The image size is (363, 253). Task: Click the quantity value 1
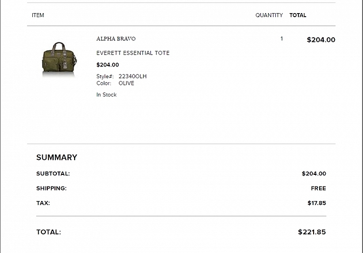click(x=282, y=39)
